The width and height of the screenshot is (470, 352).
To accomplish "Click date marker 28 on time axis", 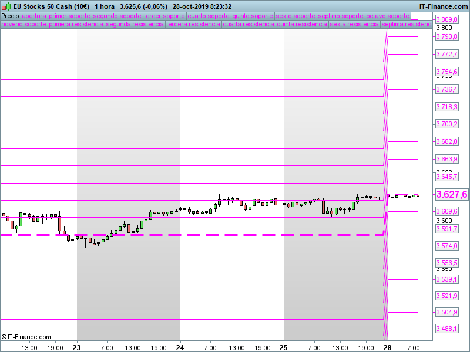I will pos(388,347).
